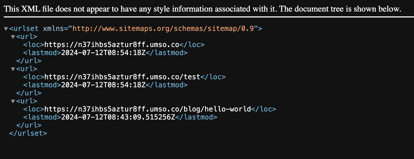
Task: Click the lastmod timestamp of the first url entry
Action: click(103, 53)
